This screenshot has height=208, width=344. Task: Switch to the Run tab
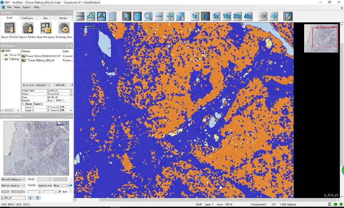point(45,18)
